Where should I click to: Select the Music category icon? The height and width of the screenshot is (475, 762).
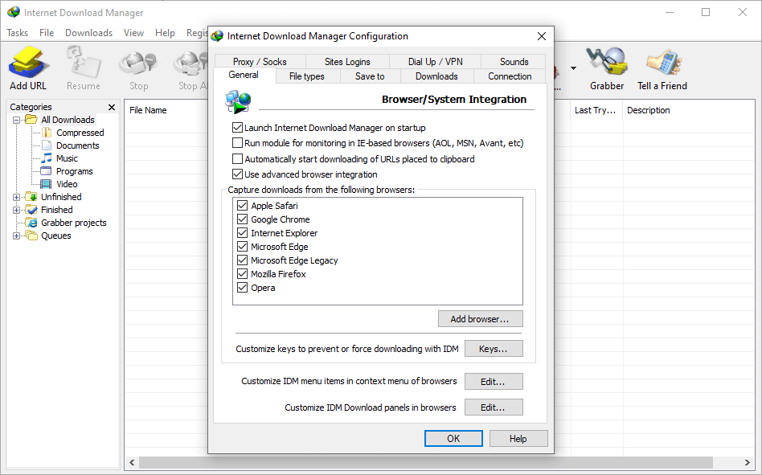pos(47,158)
